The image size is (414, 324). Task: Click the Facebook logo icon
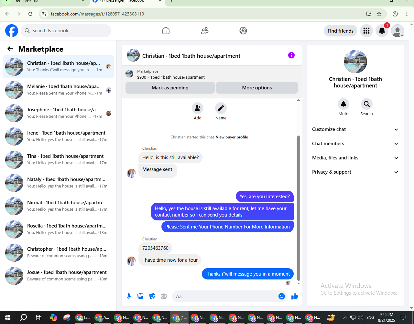[12, 31]
